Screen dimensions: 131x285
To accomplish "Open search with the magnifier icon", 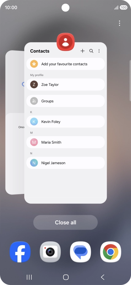I will pos(91,51).
